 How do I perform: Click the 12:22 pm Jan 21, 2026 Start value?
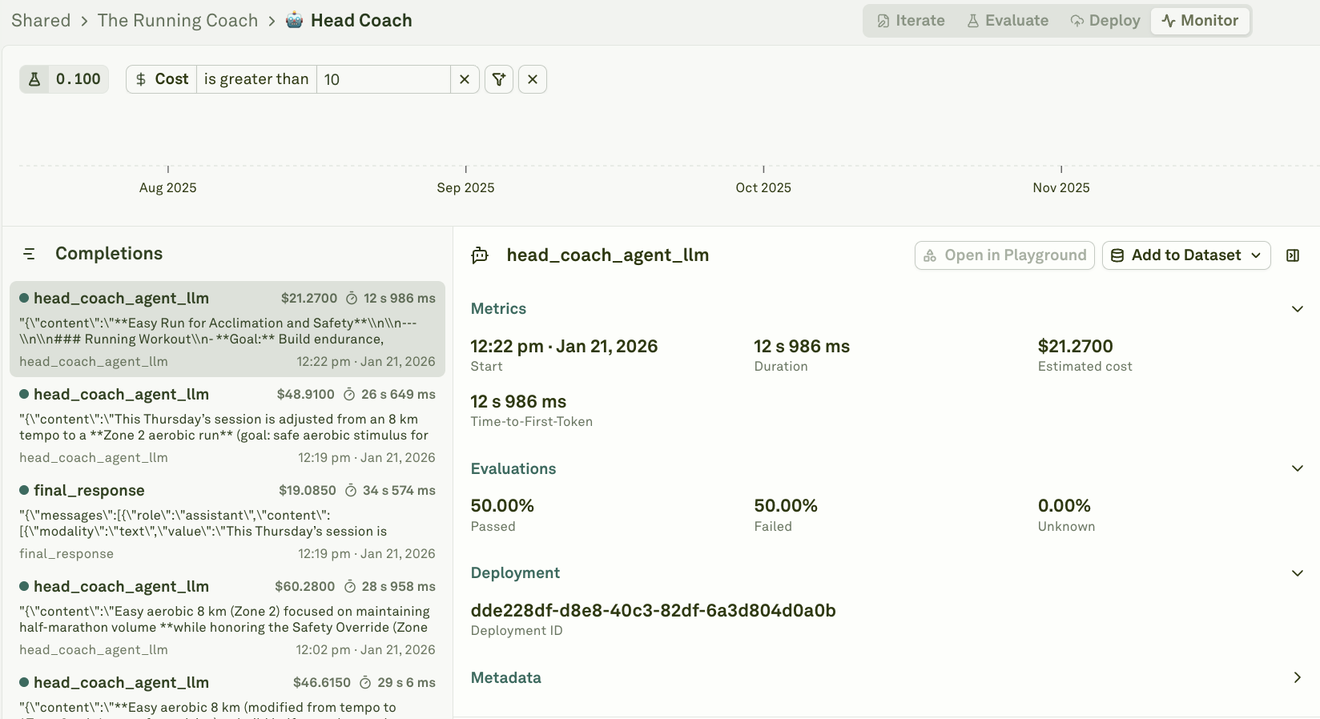pos(564,347)
